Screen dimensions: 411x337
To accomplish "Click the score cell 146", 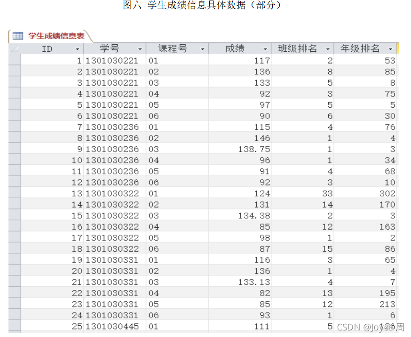I will (240, 138).
